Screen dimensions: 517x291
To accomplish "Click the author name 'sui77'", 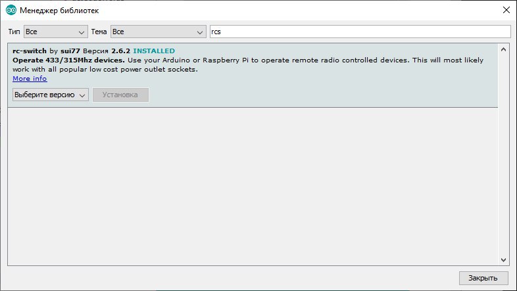I will tap(70, 51).
